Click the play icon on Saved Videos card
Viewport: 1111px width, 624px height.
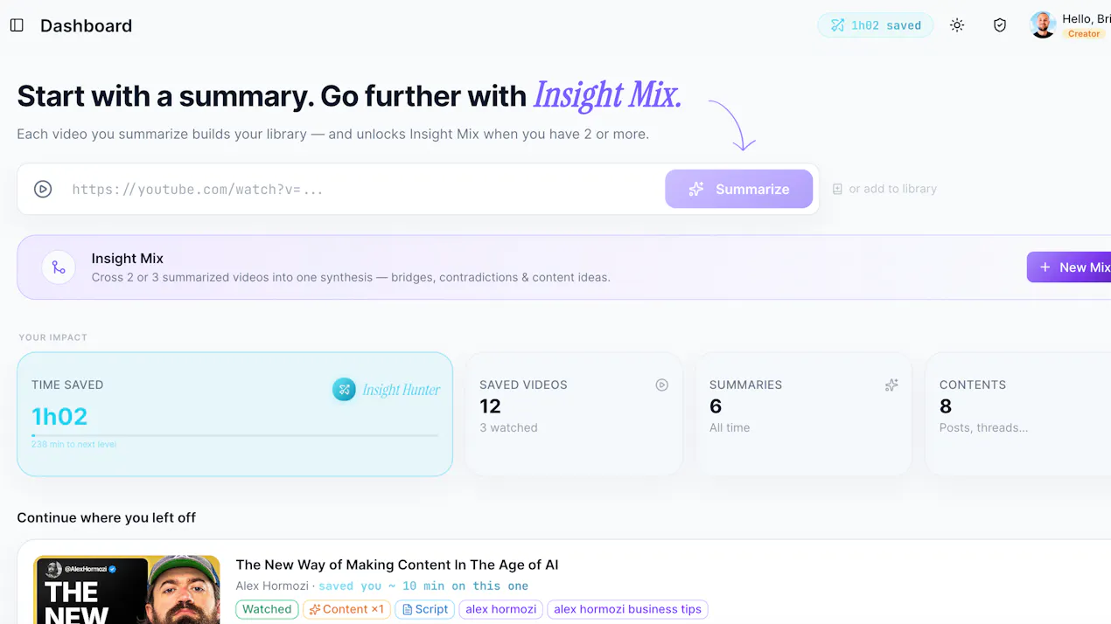[x=662, y=385]
